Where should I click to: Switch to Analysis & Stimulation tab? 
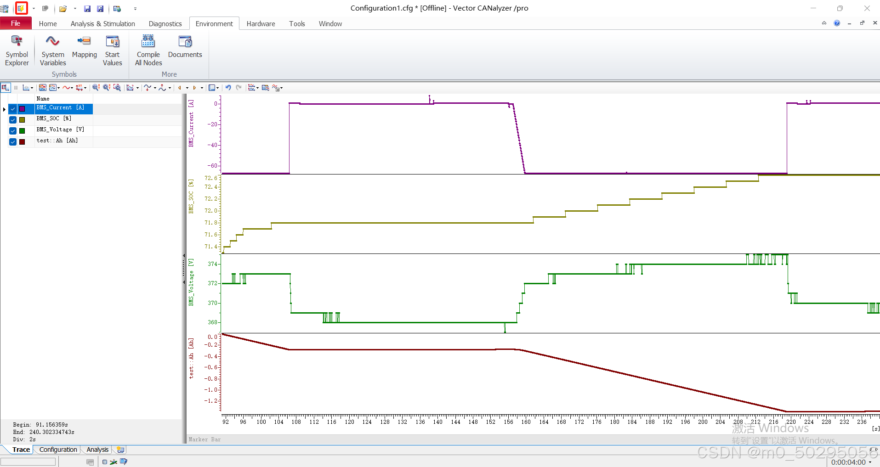tap(103, 23)
